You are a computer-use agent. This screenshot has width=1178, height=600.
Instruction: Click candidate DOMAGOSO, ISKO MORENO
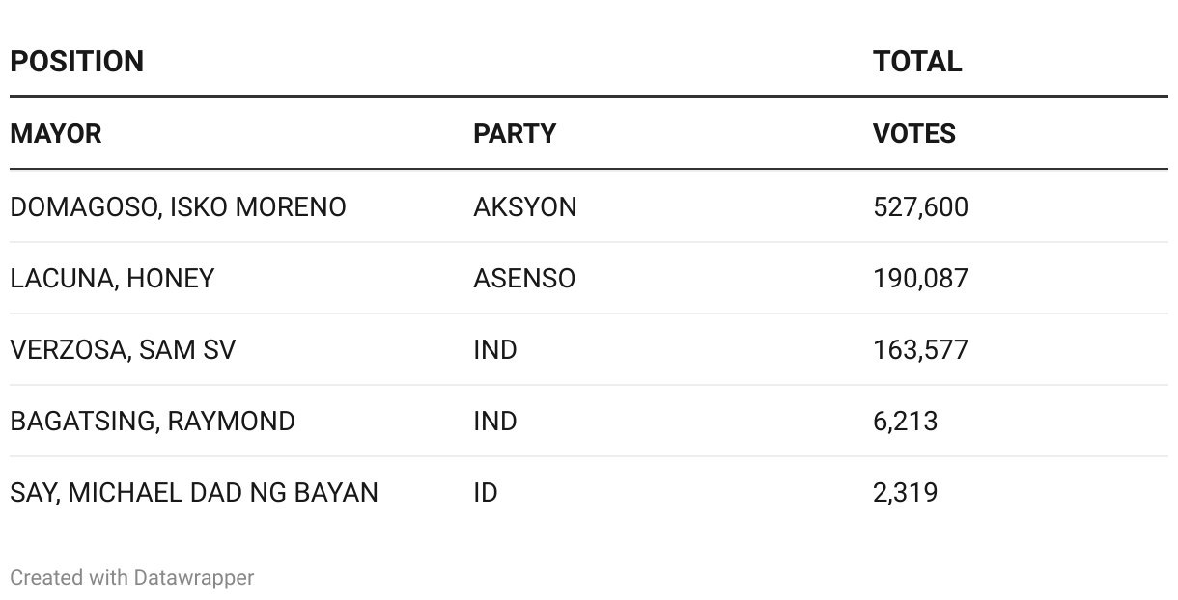point(178,207)
